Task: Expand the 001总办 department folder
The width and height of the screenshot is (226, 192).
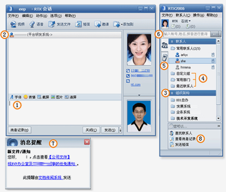Action: [x=179, y=100]
